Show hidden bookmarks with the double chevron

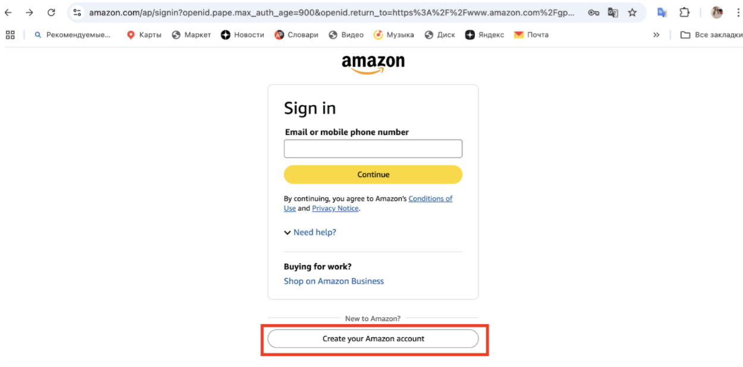pyautogui.click(x=656, y=35)
